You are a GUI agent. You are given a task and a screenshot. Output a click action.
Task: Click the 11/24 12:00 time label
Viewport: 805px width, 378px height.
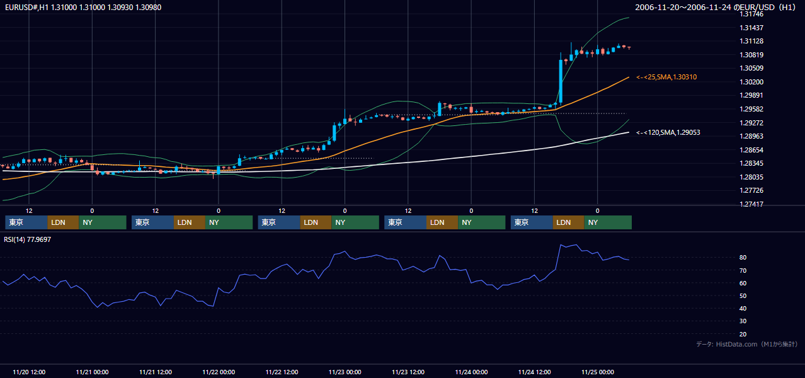(534, 372)
